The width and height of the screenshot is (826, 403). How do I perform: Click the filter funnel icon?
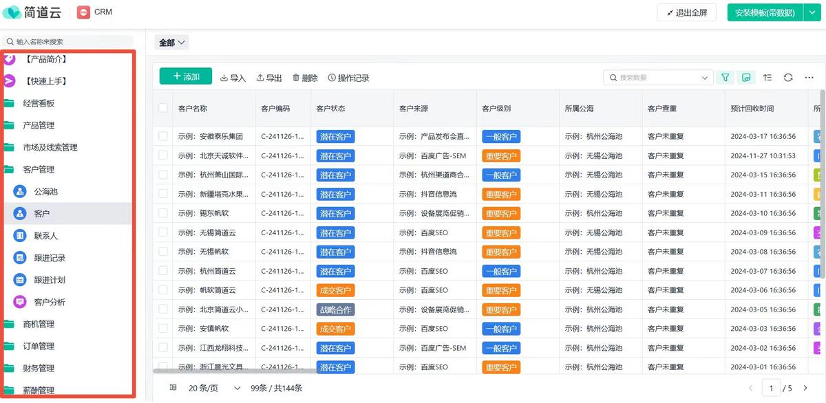click(x=725, y=78)
